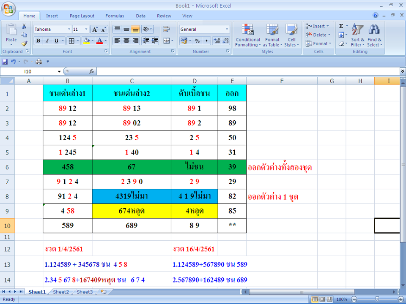The height and width of the screenshot is (304, 406).
Task: Apply red Font Color A
Action: pos(99,41)
